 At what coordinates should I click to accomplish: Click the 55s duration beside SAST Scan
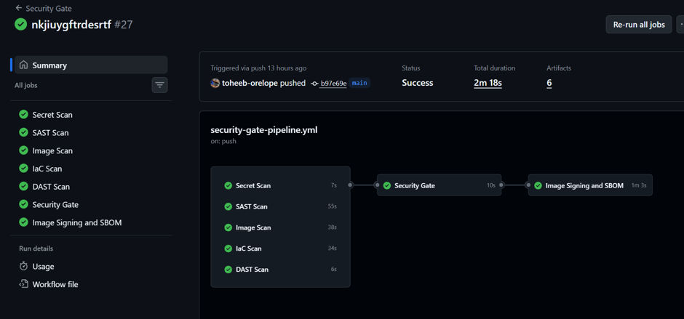point(333,206)
